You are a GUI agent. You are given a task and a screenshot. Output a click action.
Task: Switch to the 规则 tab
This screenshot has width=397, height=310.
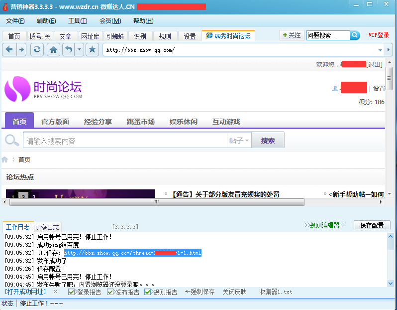point(165,36)
